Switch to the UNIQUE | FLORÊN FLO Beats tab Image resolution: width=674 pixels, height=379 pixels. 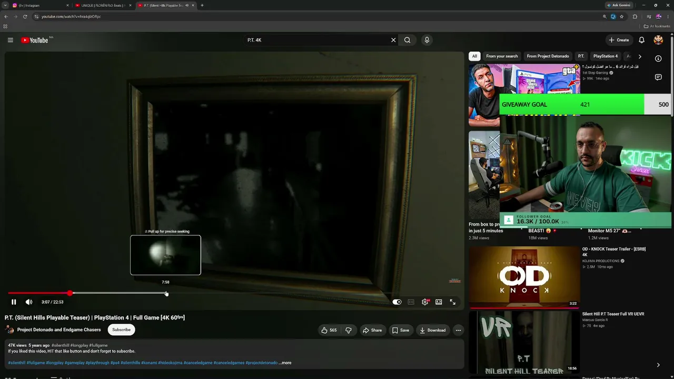(x=102, y=5)
